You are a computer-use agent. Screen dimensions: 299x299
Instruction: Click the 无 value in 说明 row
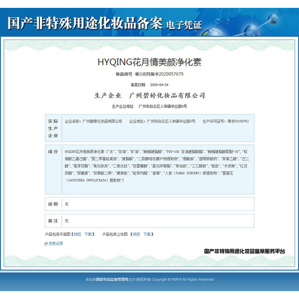coord(67,204)
